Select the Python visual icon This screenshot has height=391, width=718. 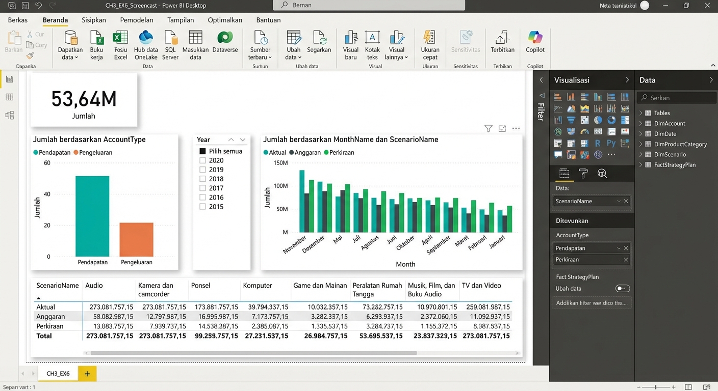[611, 143]
